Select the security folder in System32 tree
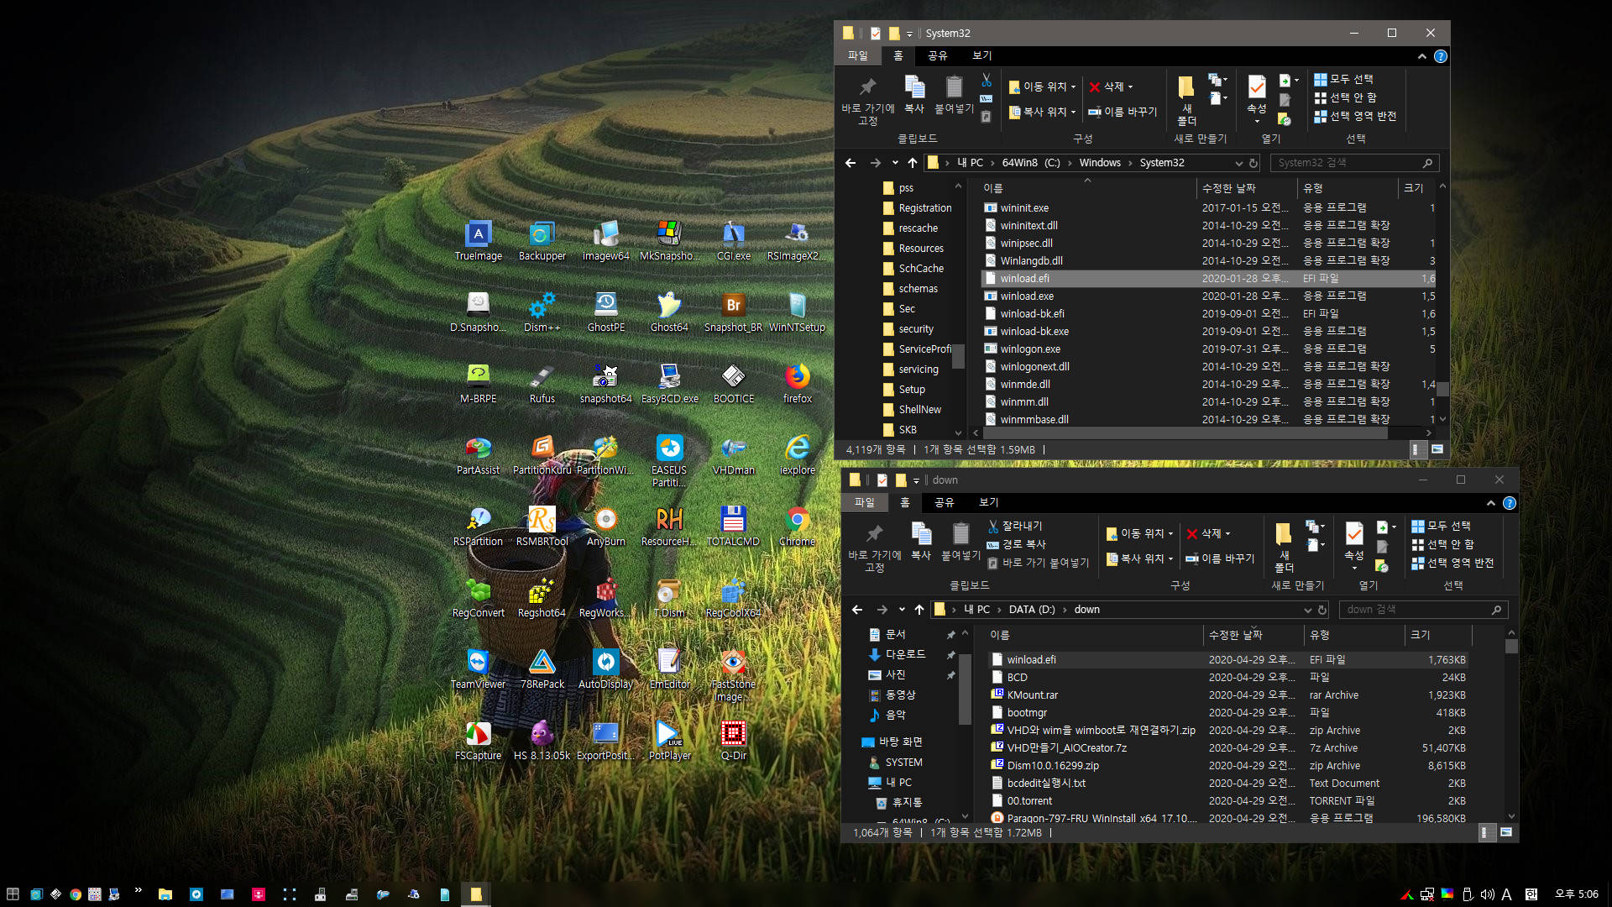The image size is (1612, 907). (x=915, y=329)
